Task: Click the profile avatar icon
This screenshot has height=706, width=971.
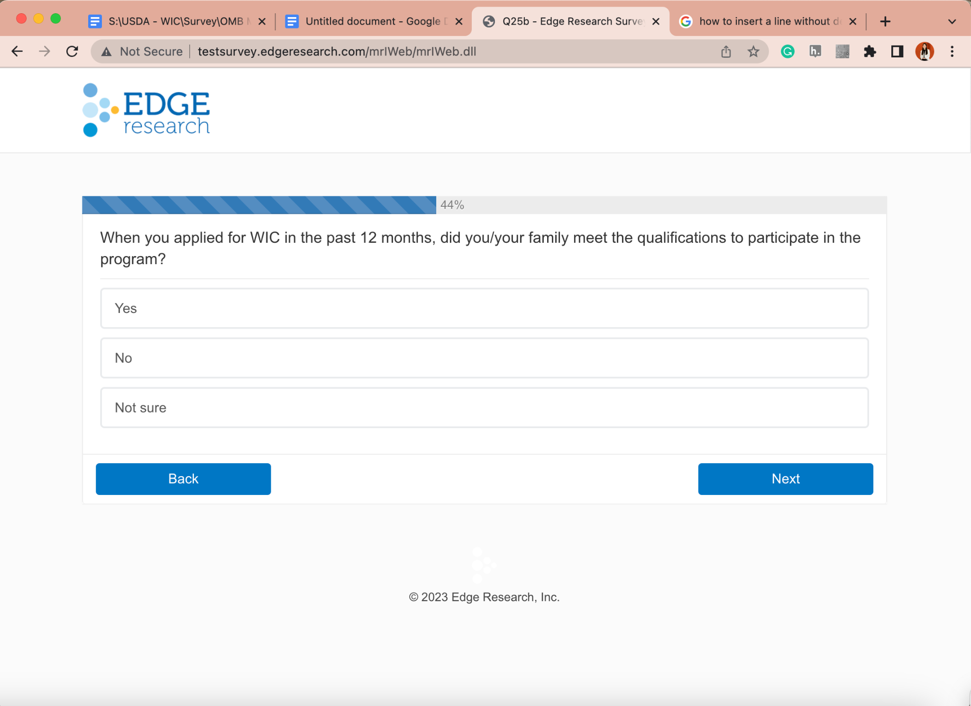Action: tap(925, 51)
